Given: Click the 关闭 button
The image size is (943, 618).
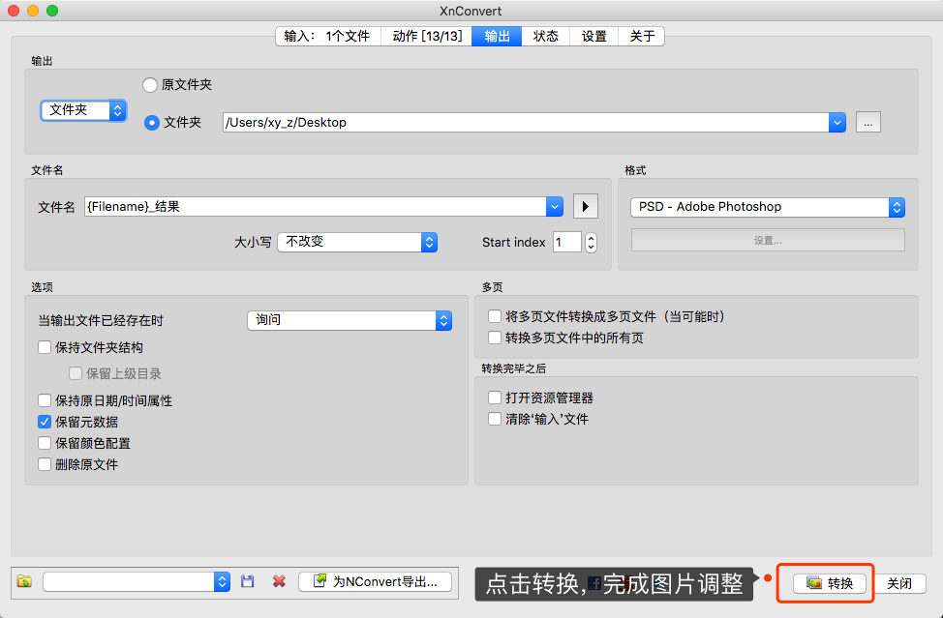Looking at the screenshot, I should tap(899, 583).
